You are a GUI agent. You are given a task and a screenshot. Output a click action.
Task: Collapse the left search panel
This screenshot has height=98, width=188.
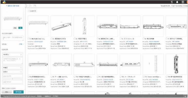(x=26, y=6)
